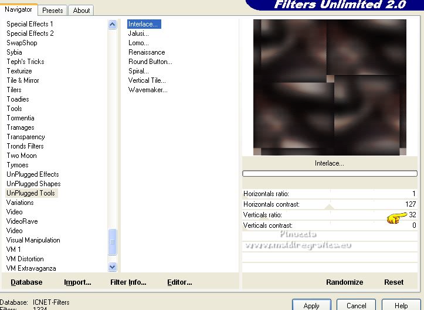Select Toadies category
Viewport: 424px width, 310px height.
(x=18, y=99)
